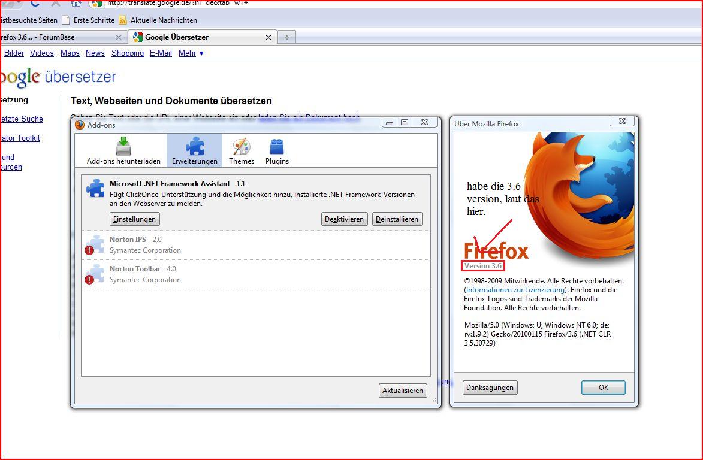The image size is (703, 460).
Task: Open a new browser tab
Action: tap(287, 37)
